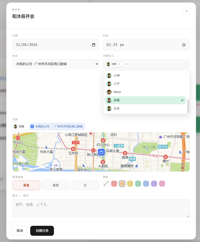Click the 妇儿中心 metro station icon
This screenshot has height=242, width=200.
coord(103,140)
